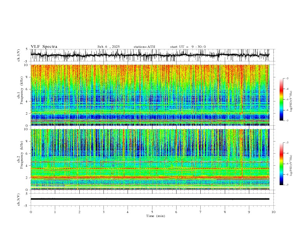The image size is (308, 238).
Task: Click the flat ch.3 voltage trace
Action: [x=150, y=199]
